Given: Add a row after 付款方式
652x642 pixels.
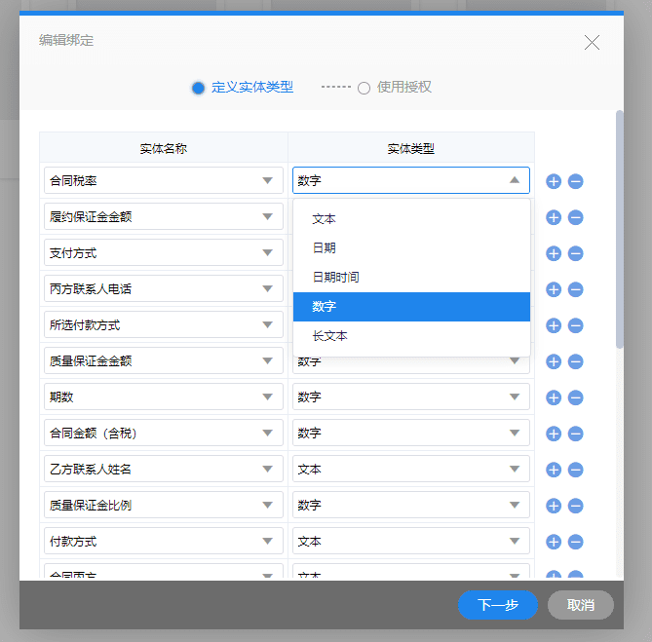Looking at the screenshot, I should coord(554,542).
